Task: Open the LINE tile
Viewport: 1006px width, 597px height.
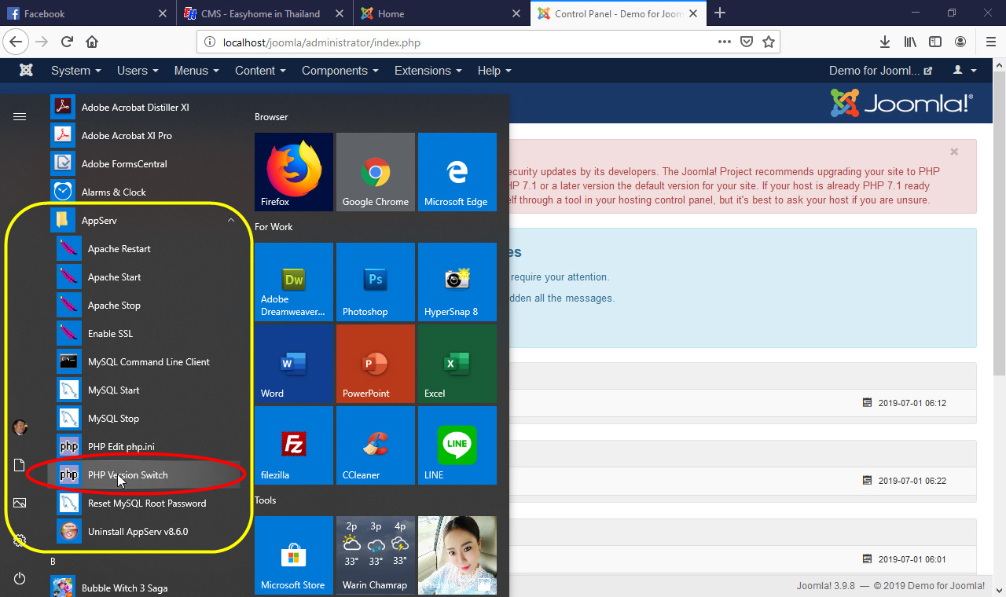Action: coord(457,445)
